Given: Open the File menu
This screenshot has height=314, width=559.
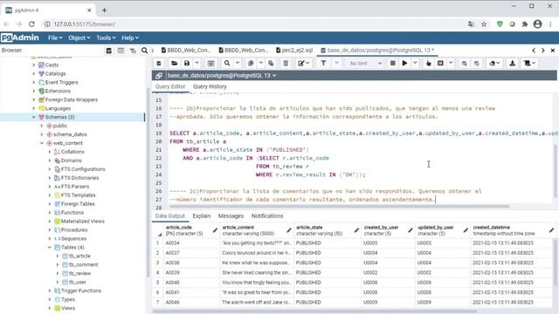Looking at the screenshot, I should pos(55,38).
